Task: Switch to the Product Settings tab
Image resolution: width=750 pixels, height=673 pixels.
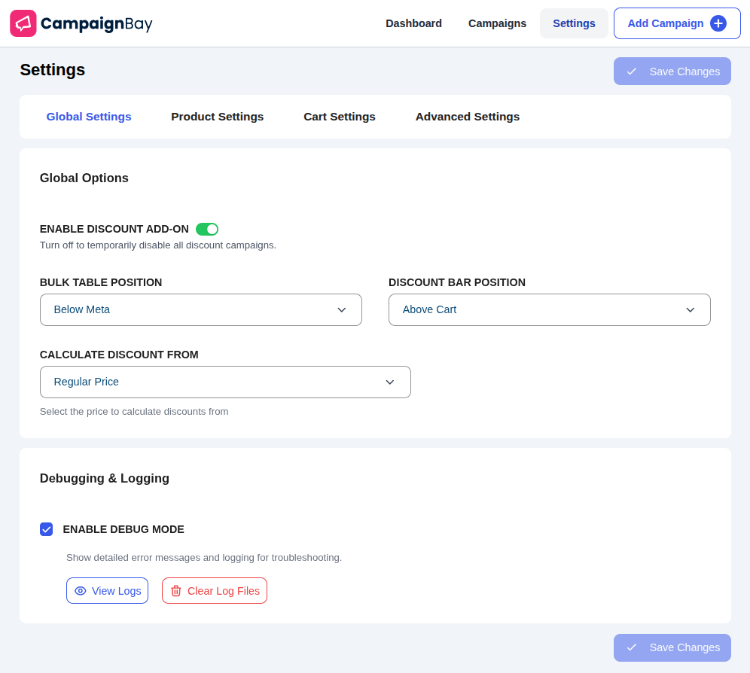Action: point(218,117)
